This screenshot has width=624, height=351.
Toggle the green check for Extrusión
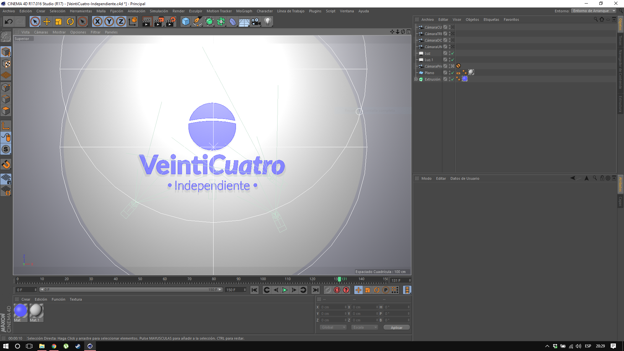click(453, 79)
